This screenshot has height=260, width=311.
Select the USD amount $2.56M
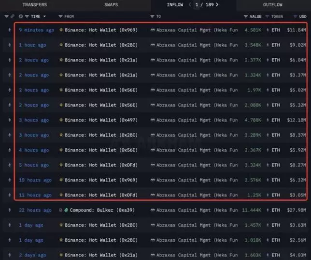(x=297, y=240)
